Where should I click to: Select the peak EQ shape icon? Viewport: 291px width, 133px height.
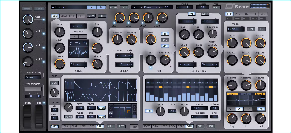(239, 109)
